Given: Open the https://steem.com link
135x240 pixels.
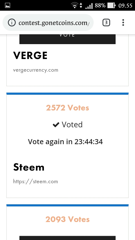Looking at the screenshot, I should [35, 182].
